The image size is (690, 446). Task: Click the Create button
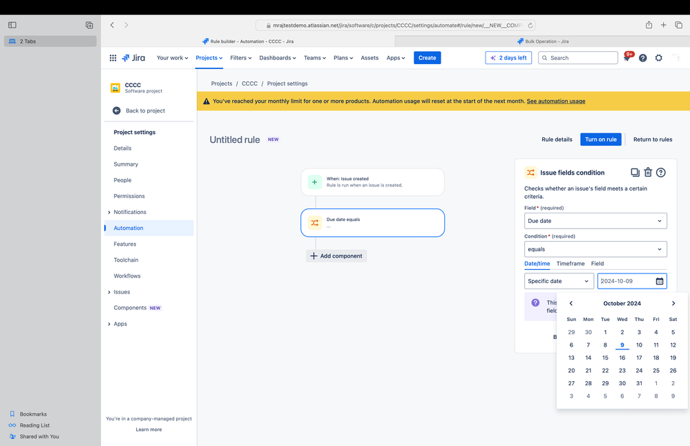pyautogui.click(x=427, y=57)
